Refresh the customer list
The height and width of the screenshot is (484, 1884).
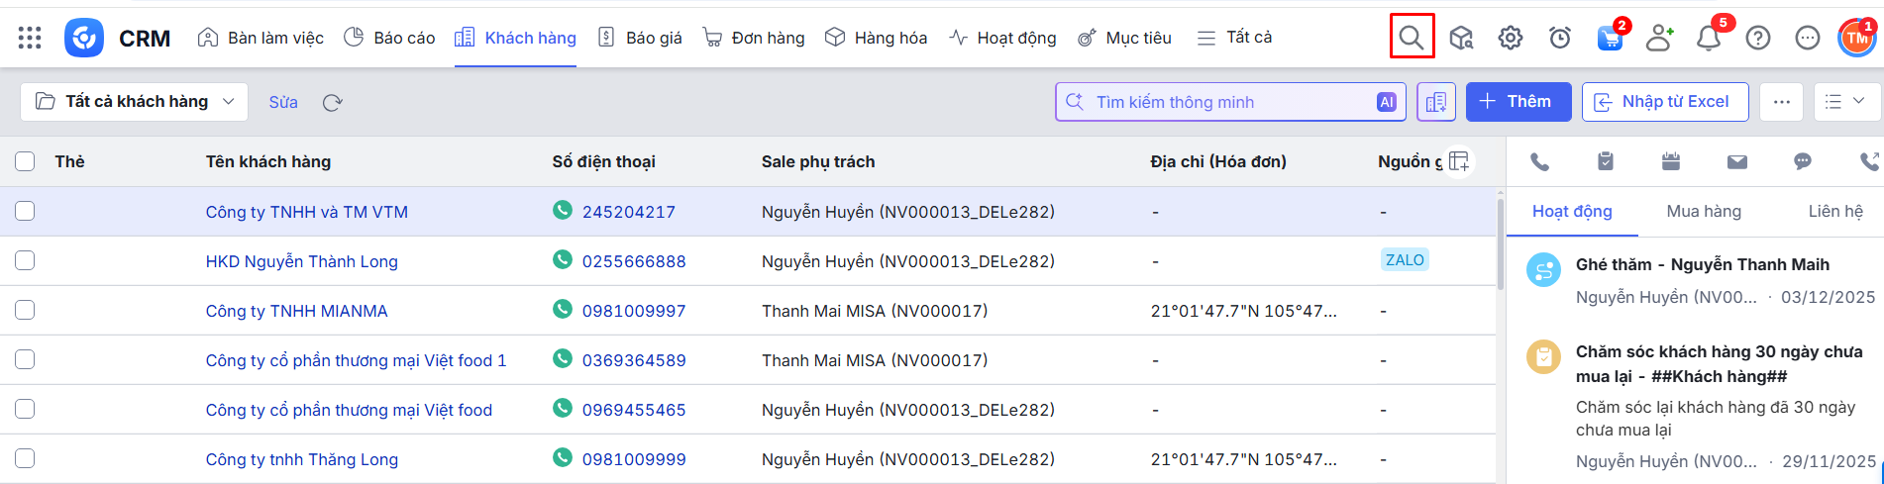click(x=333, y=102)
